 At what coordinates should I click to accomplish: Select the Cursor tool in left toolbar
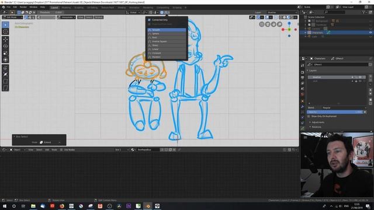5,32
